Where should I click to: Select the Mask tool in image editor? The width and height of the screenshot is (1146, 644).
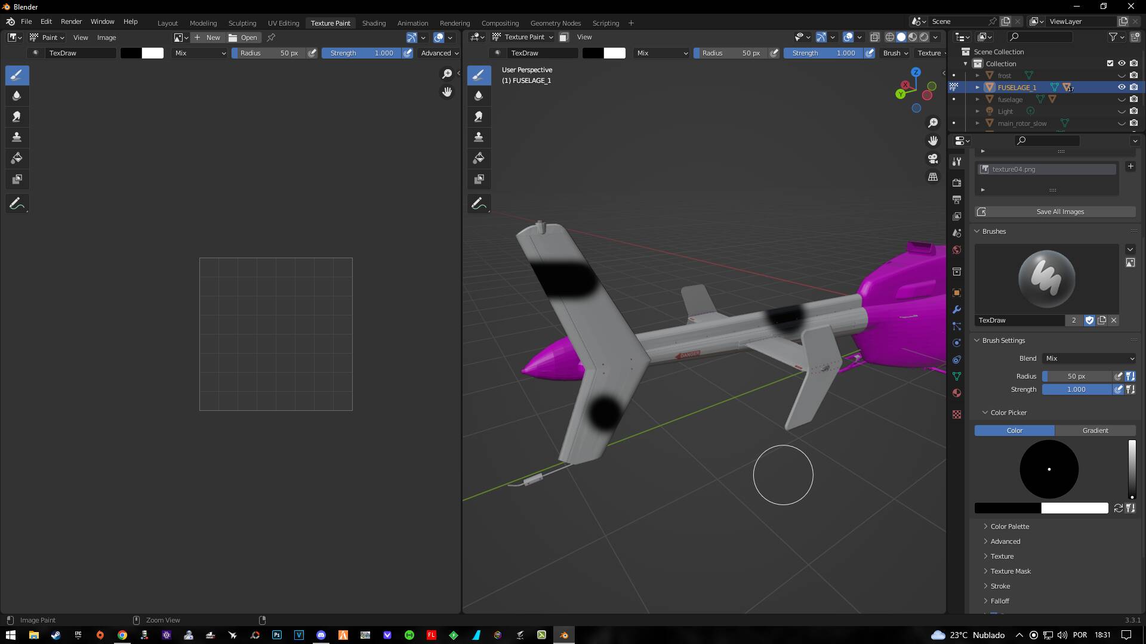[17, 179]
